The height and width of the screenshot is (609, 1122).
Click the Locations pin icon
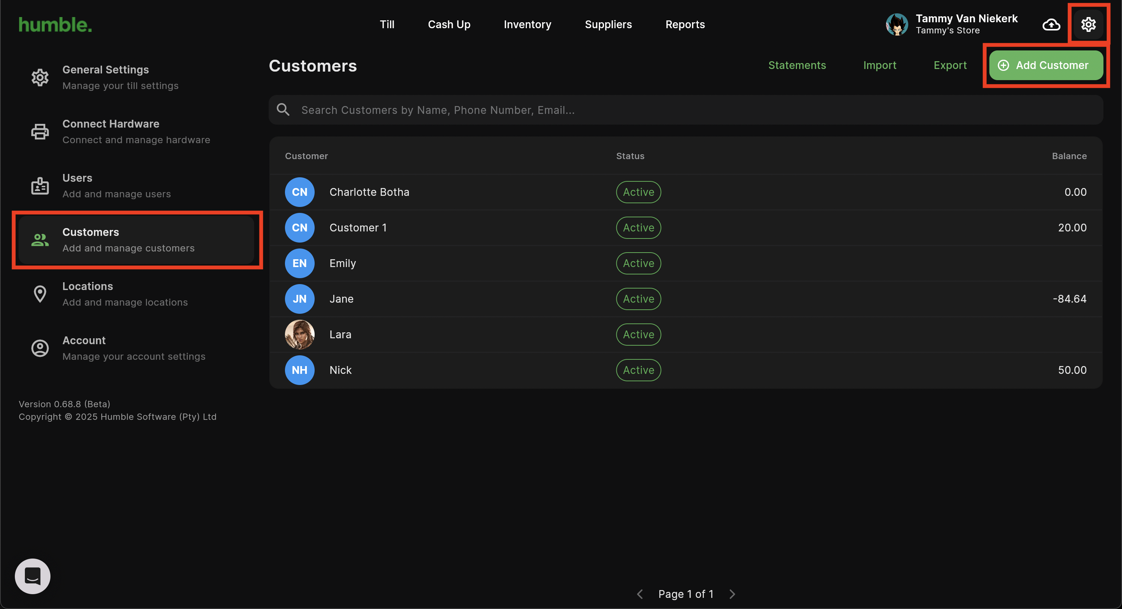pyautogui.click(x=40, y=294)
